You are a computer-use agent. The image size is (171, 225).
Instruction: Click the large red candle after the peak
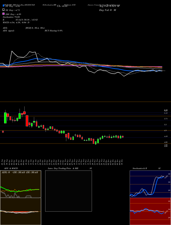tap(27, 121)
